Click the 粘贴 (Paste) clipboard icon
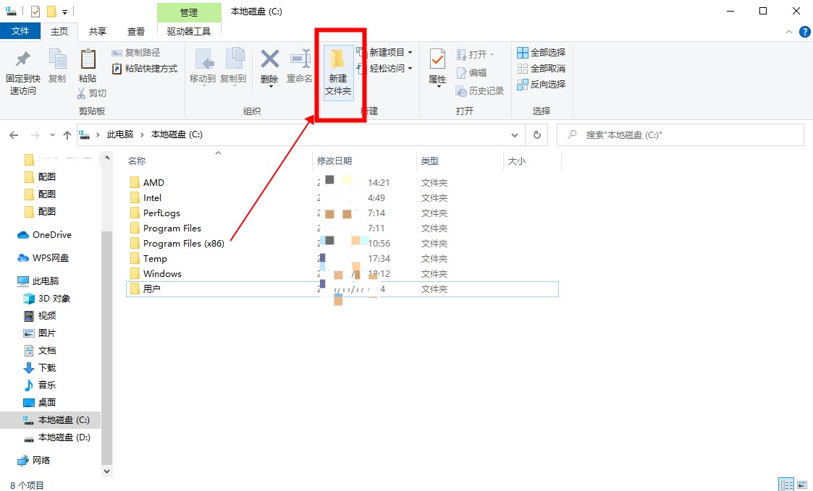 click(x=88, y=59)
